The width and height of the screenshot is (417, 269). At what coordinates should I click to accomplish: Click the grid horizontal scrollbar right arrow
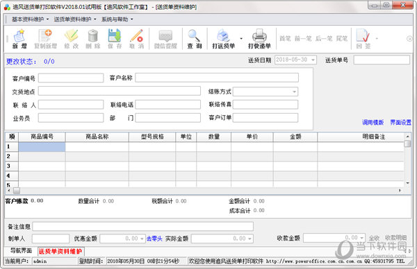(400, 191)
